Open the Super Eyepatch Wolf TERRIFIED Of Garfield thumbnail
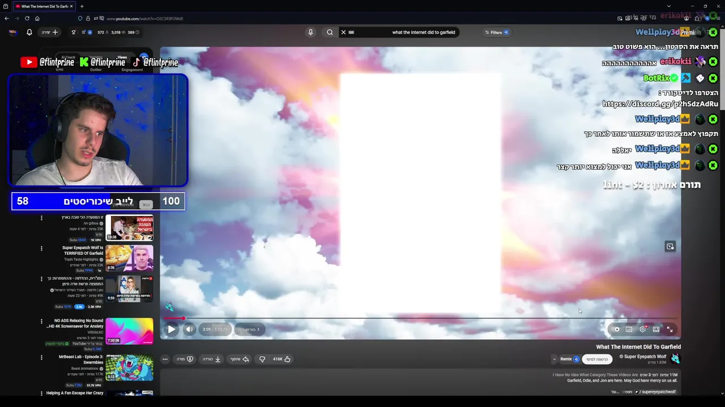The image size is (725, 407). click(x=129, y=258)
